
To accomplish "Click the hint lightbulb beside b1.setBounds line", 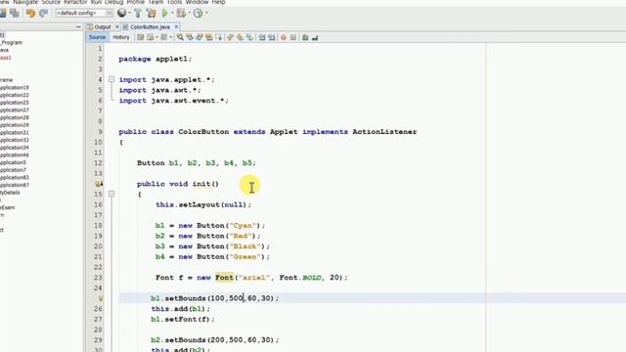I will click(101, 298).
